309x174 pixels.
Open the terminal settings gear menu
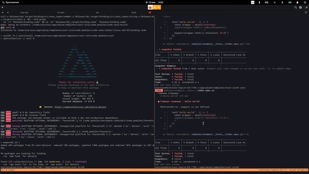click(300, 7)
